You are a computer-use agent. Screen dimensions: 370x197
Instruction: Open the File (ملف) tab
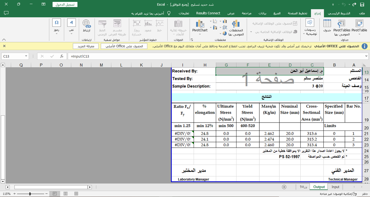[362, 13]
